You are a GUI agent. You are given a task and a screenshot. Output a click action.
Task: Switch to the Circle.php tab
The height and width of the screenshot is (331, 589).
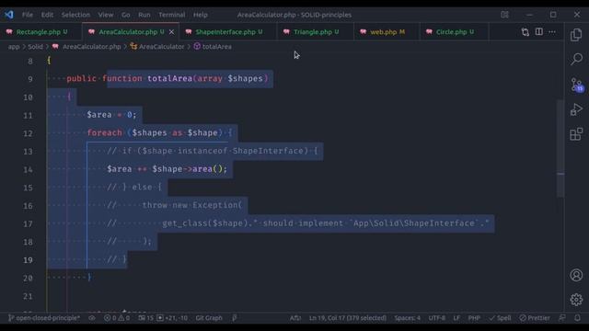454,32
